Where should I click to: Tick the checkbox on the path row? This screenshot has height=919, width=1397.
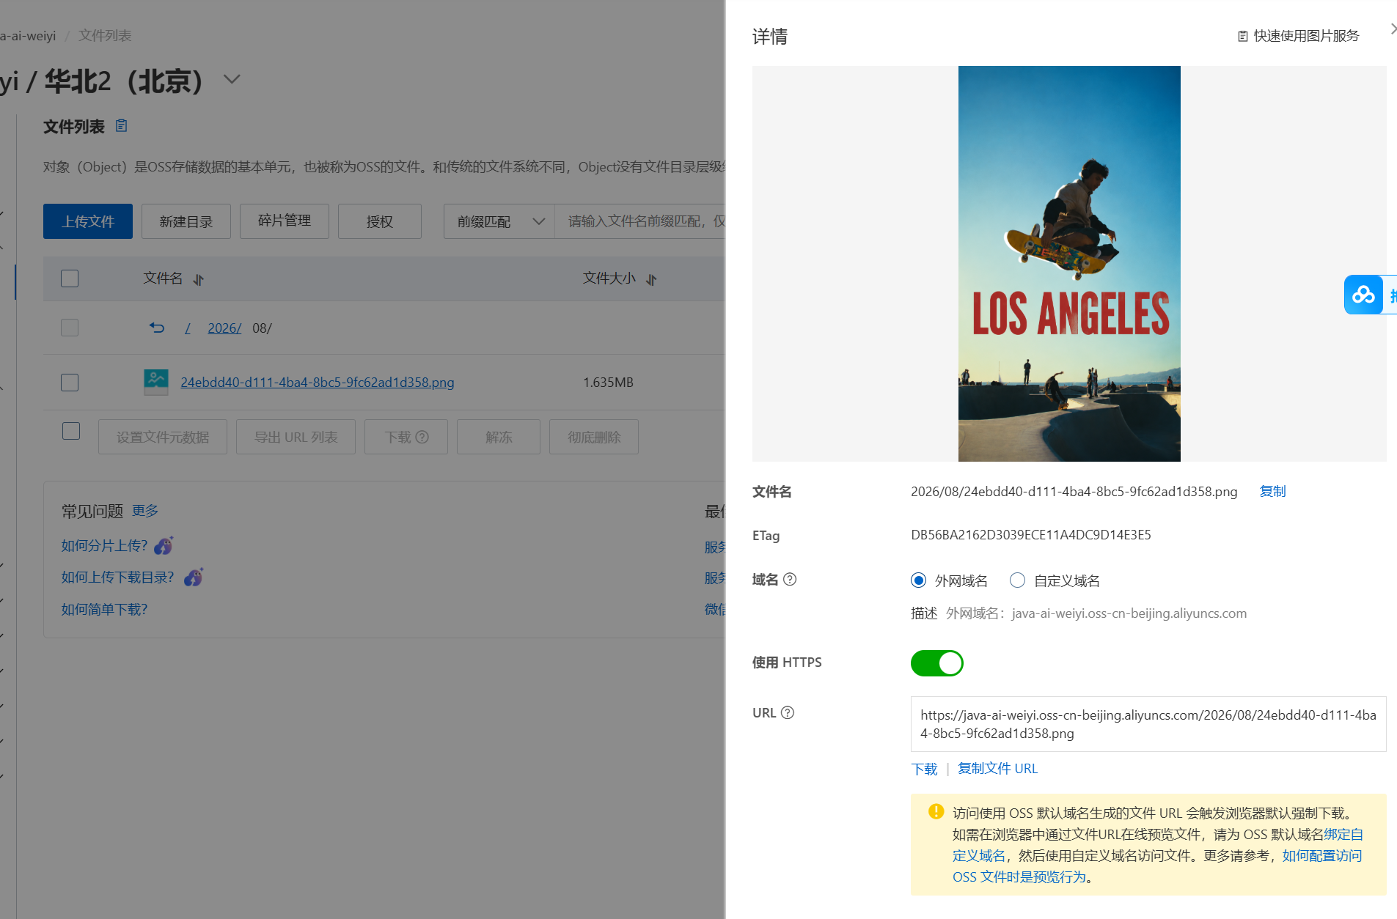click(x=70, y=328)
